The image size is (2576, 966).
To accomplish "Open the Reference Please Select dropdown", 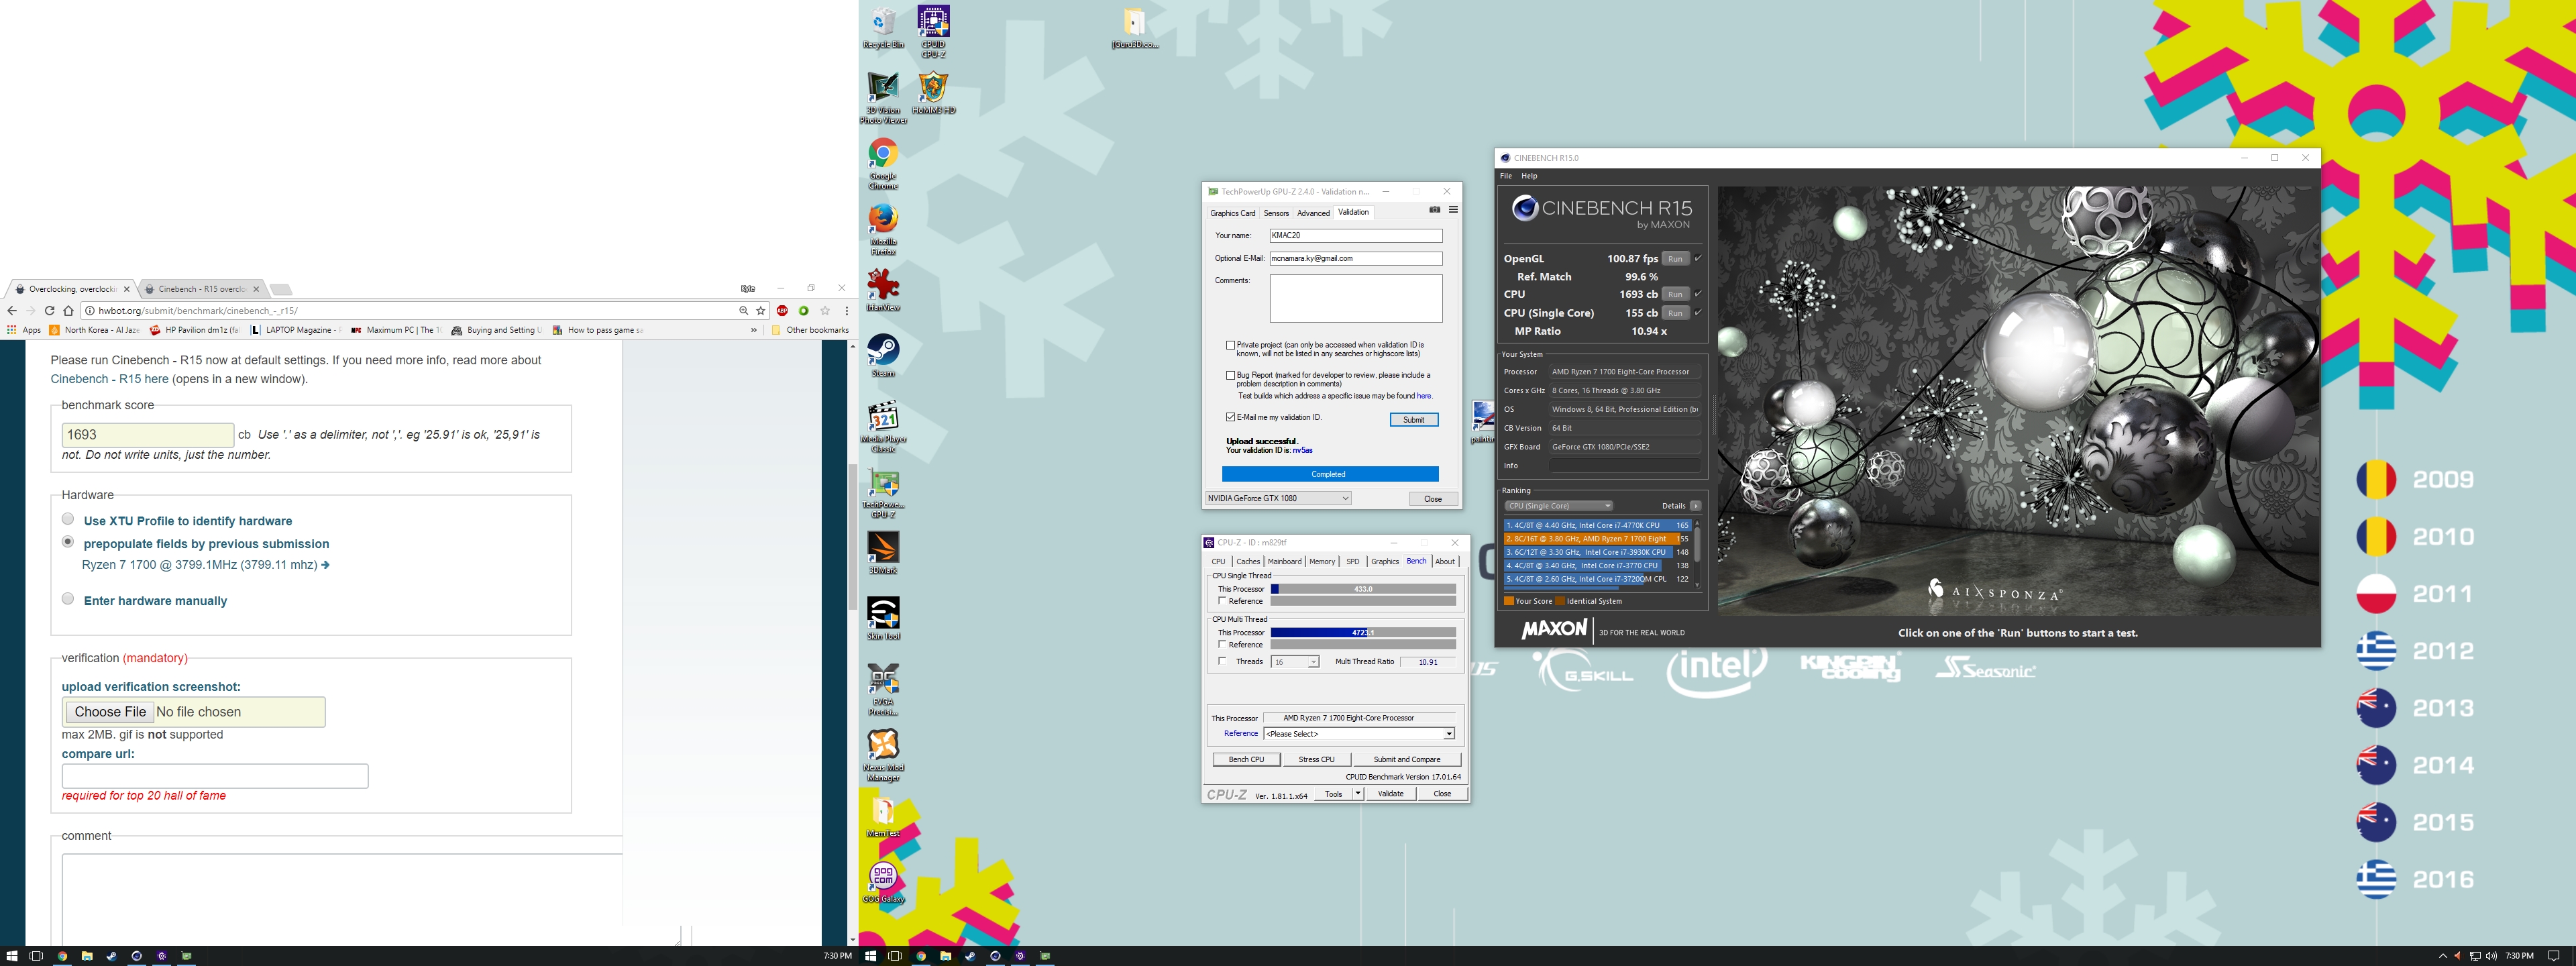I will coord(1359,734).
